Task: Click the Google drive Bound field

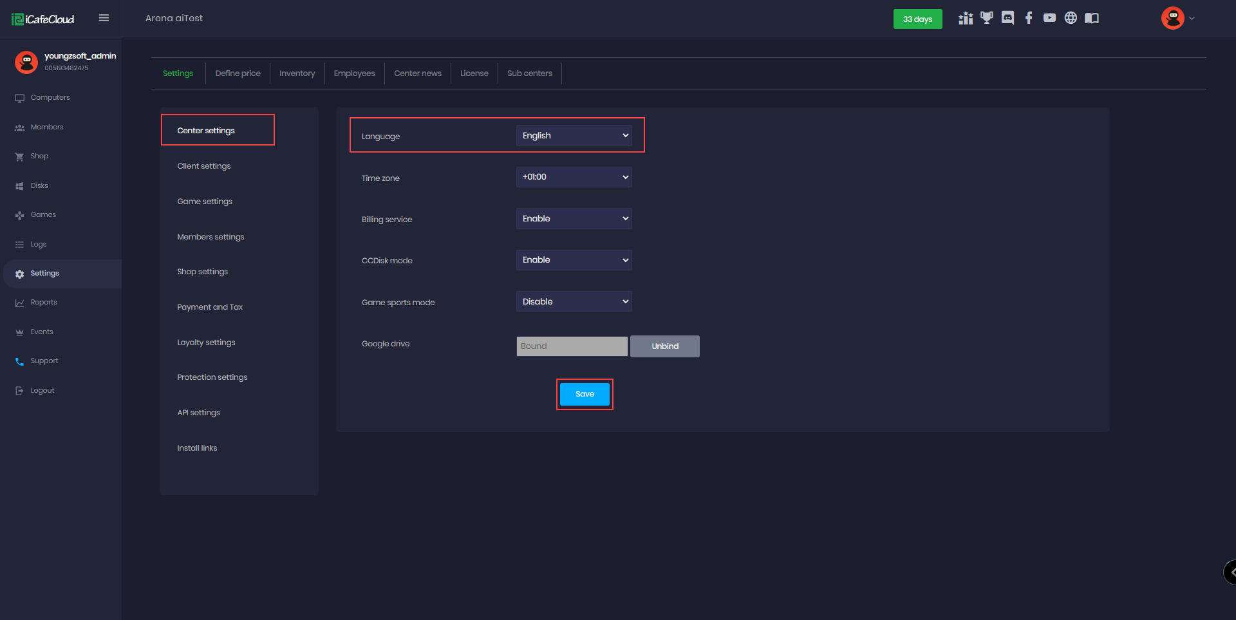Action: coord(572,346)
